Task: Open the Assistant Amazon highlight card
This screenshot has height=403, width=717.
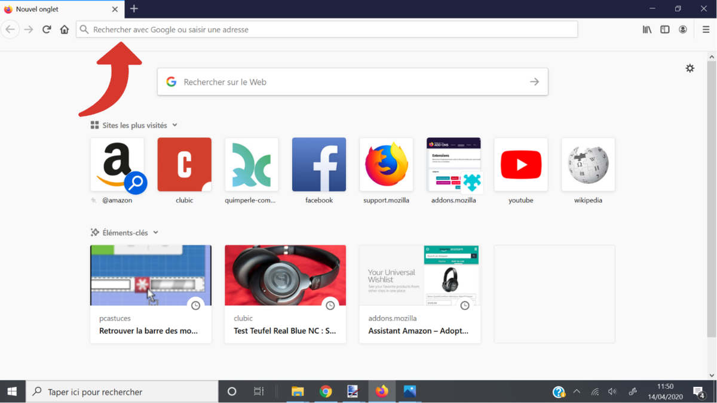Action: click(x=420, y=294)
